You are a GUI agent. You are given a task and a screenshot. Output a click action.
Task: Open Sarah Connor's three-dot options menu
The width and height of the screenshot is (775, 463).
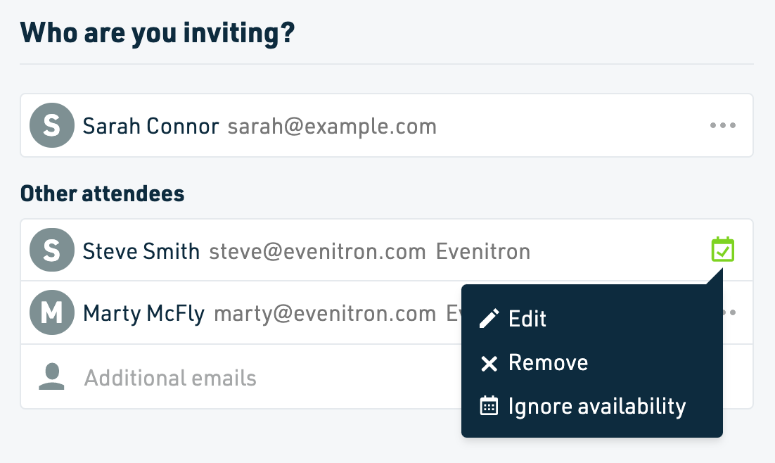click(723, 125)
